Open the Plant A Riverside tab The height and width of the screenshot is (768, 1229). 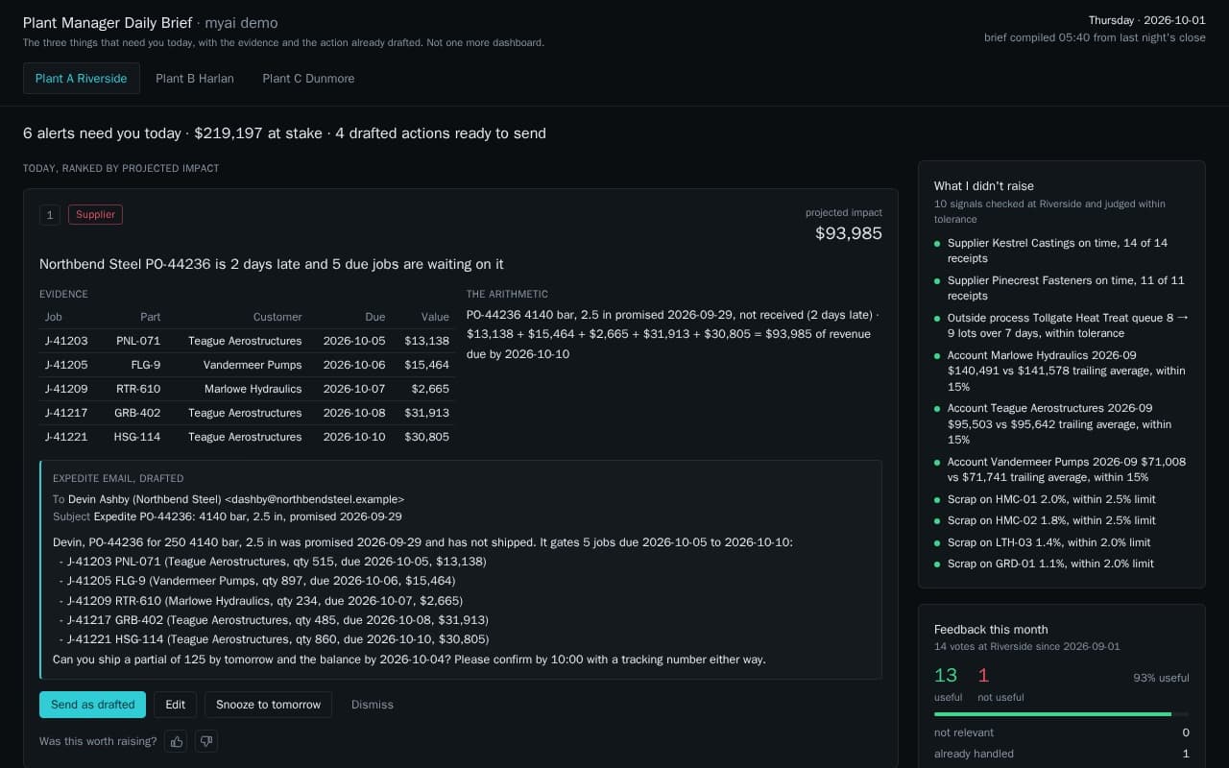click(x=82, y=79)
